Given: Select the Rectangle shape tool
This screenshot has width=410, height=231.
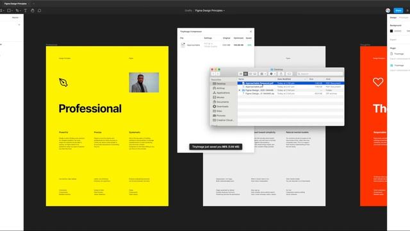Looking at the screenshot, I should [9, 10].
